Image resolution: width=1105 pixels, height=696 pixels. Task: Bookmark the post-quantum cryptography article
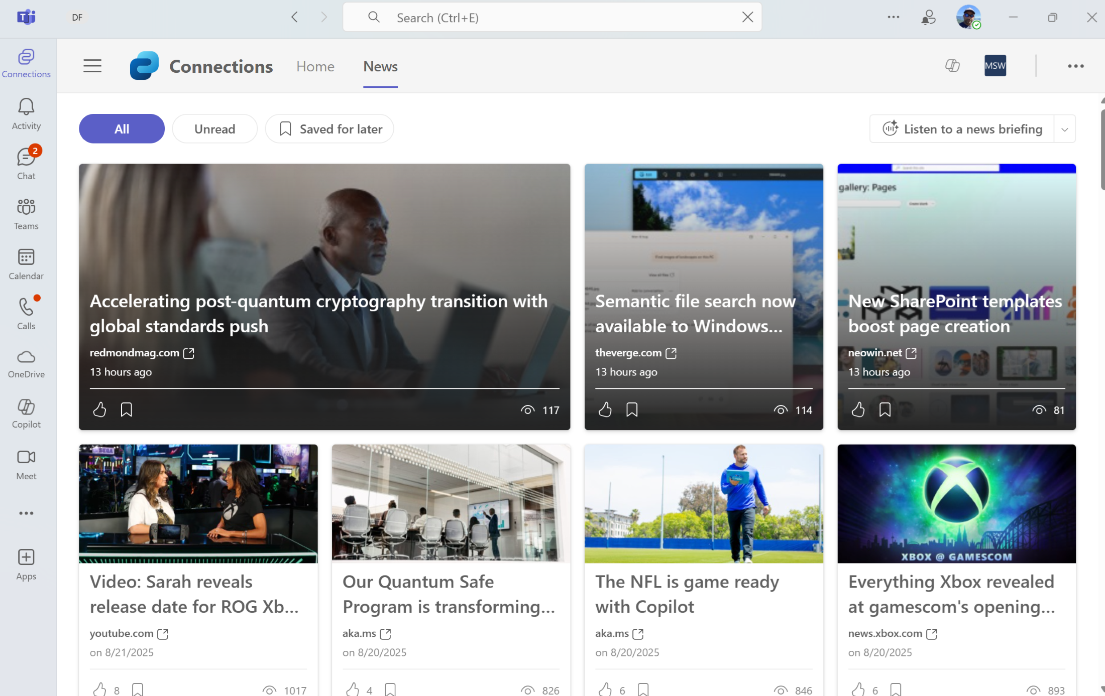126,409
